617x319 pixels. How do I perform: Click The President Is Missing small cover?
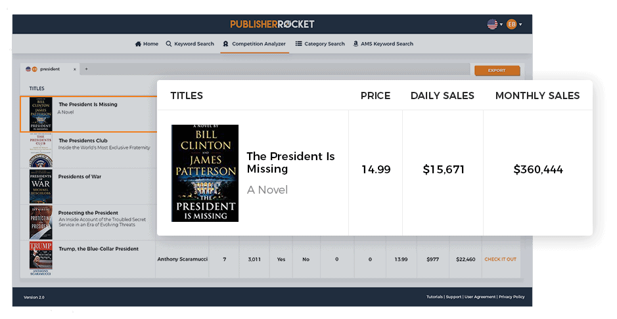pos(41,114)
